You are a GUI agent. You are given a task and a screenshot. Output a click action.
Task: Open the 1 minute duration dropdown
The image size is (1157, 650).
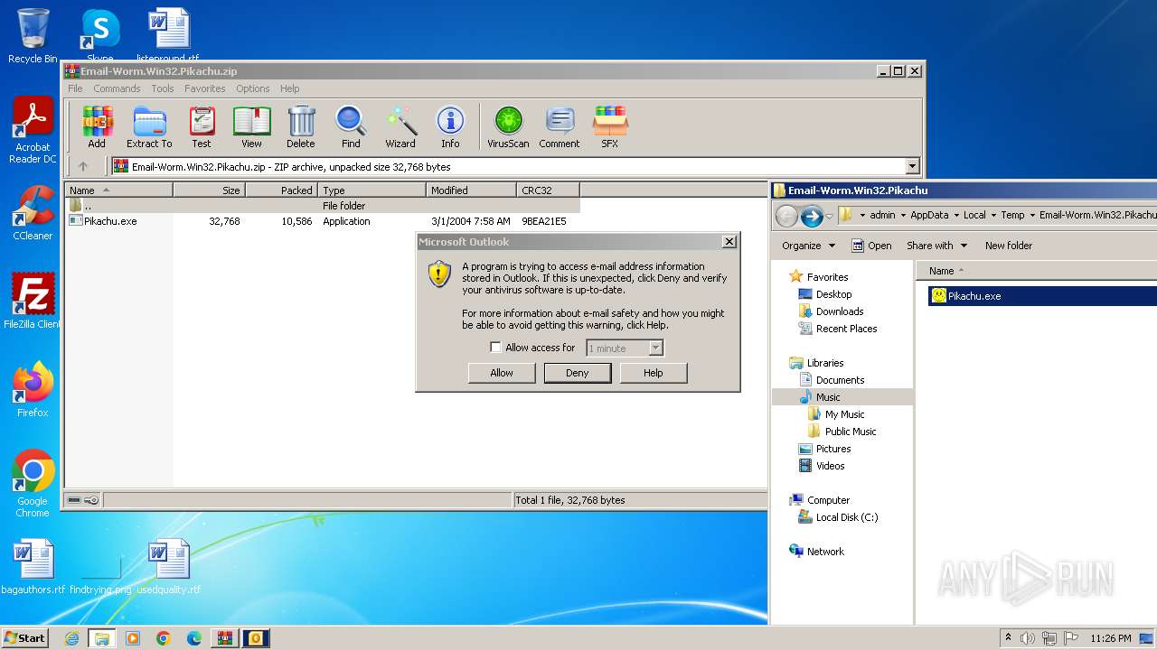(656, 348)
